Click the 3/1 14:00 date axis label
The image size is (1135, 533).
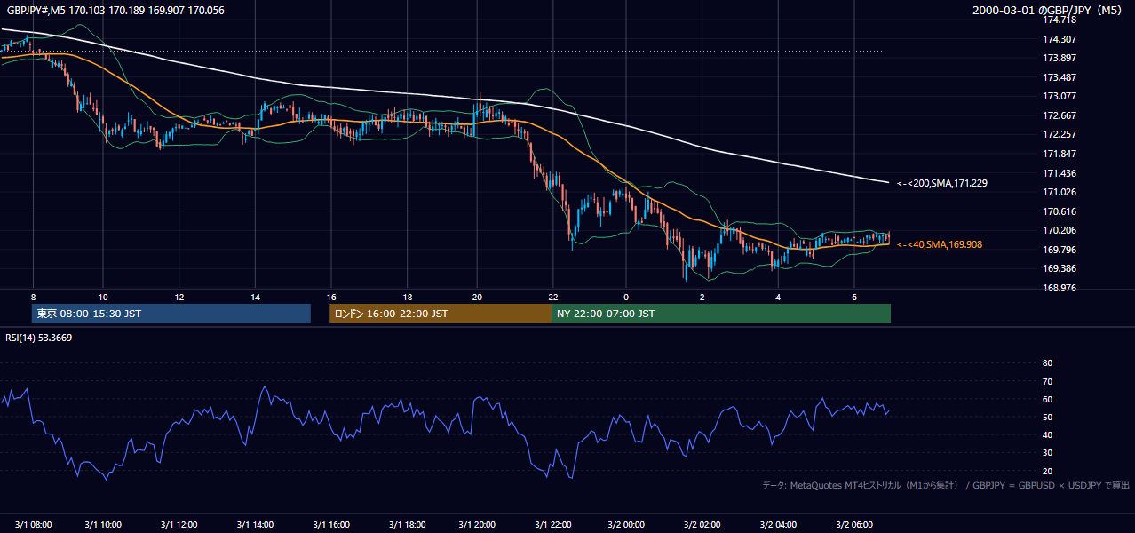[257, 525]
